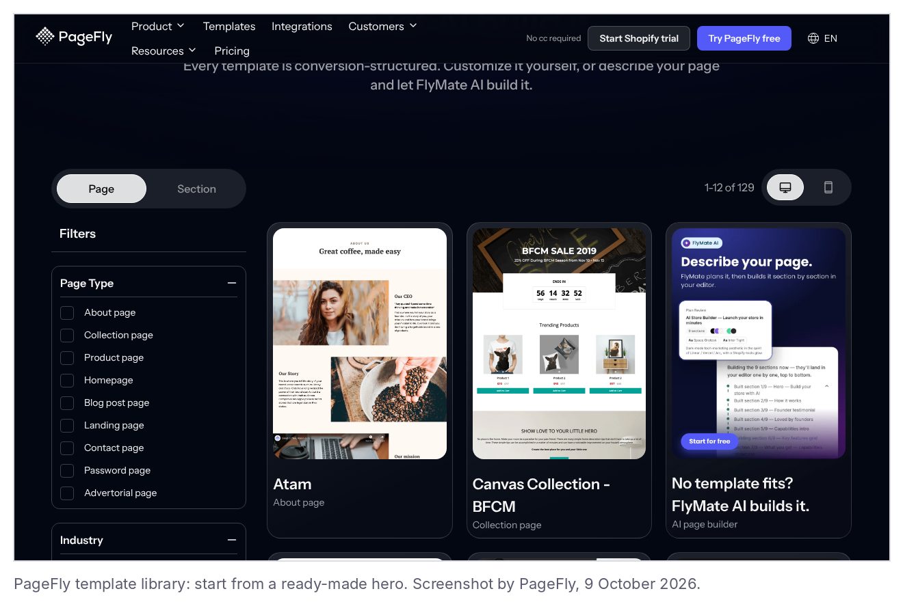Open the Product dropdown menu

[158, 26]
